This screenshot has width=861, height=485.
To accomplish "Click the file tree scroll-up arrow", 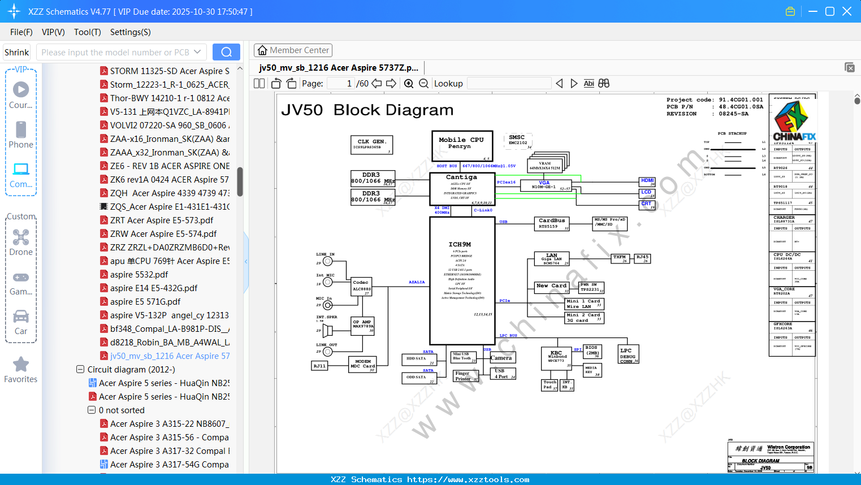I will (x=240, y=68).
